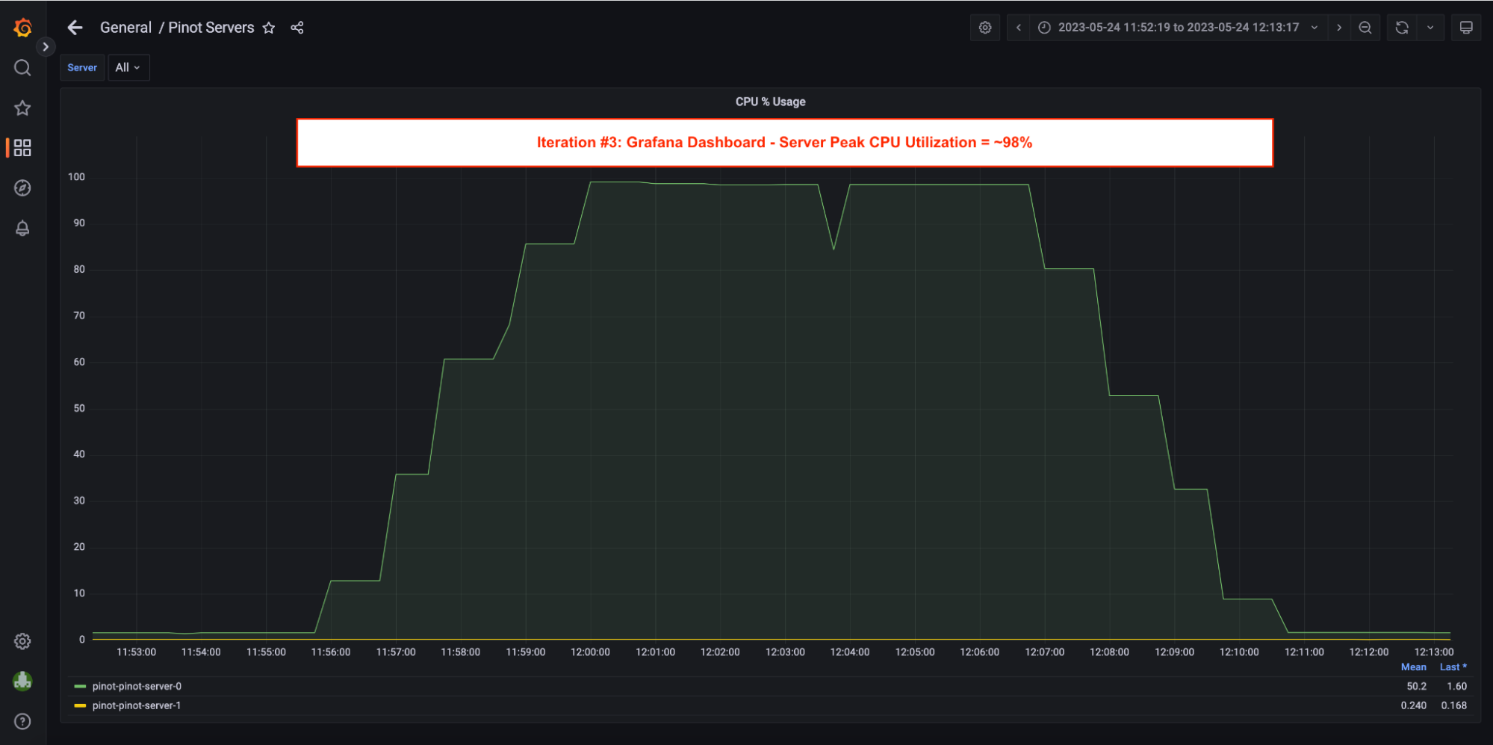Open the Dashboards browse icon
This screenshot has height=745, width=1493.
[x=22, y=148]
